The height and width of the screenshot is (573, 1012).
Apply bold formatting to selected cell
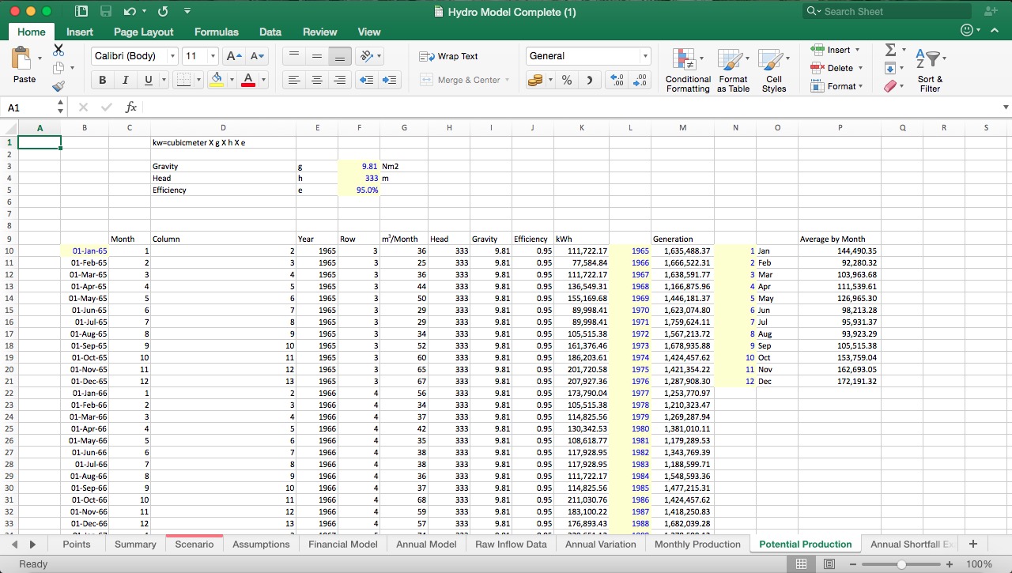[x=102, y=80]
